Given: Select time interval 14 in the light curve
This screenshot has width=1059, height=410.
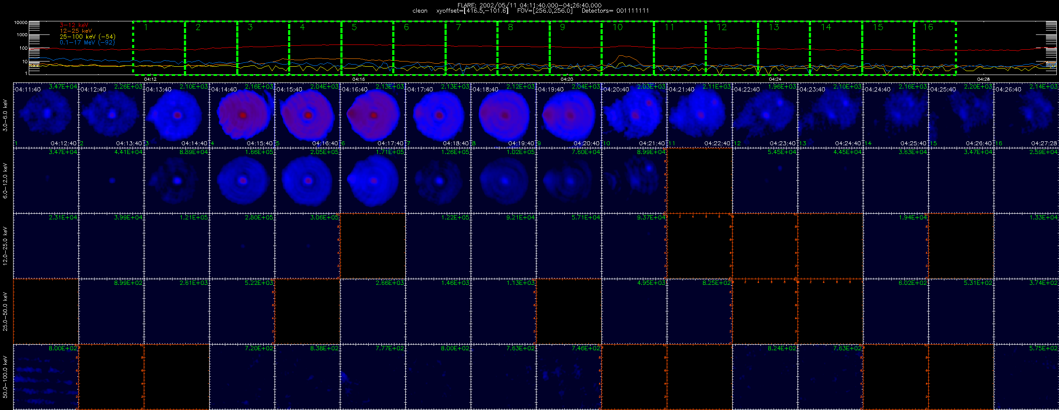Looking at the screenshot, I should pyautogui.click(x=836, y=48).
